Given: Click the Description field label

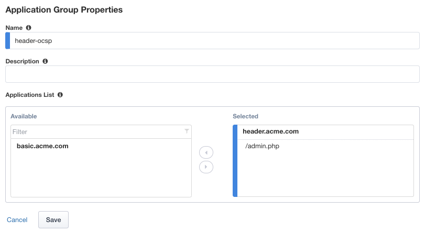Looking at the screenshot, I should [x=22, y=61].
